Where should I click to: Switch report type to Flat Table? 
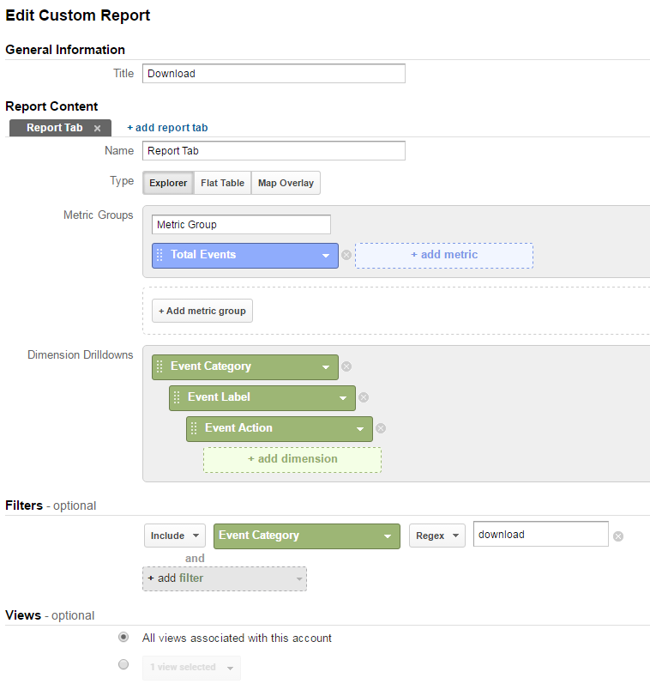point(223,183)
